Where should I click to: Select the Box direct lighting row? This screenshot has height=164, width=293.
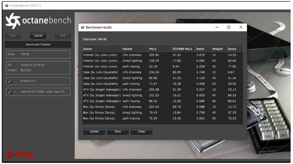tap(163, 113)
